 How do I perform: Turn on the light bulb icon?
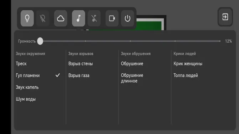point(27,18)
